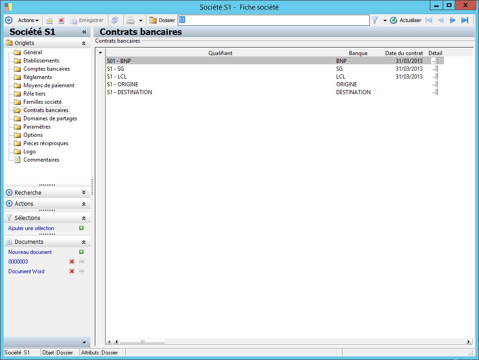Collapse the Société S1 side panel

[84, 32]
